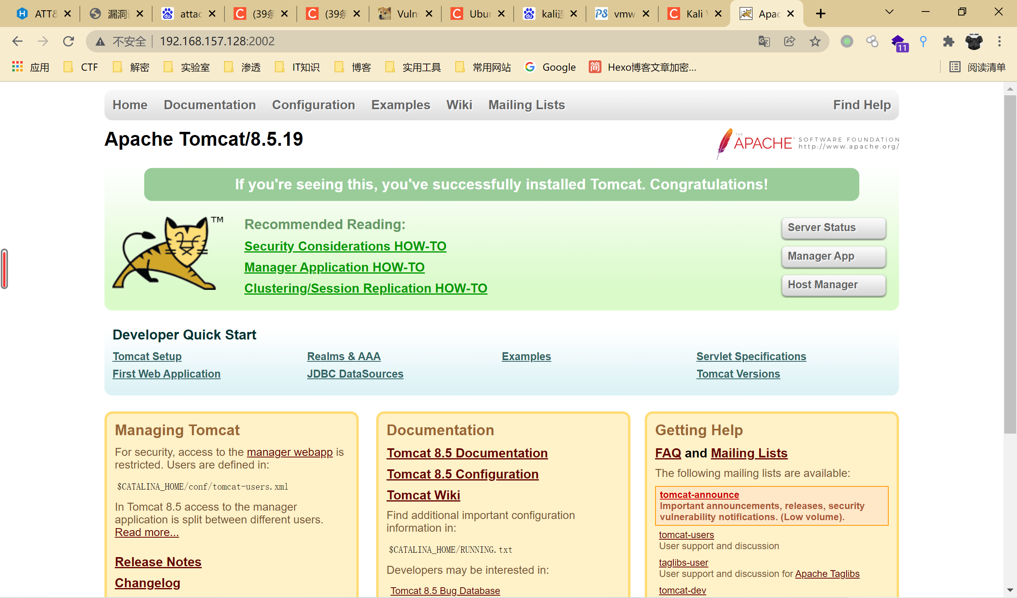Open the Google bookmark
The image size is (1017, 598).
point(550,67)
